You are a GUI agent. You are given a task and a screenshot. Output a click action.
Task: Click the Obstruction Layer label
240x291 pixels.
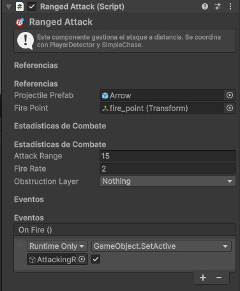coord(46,181)
